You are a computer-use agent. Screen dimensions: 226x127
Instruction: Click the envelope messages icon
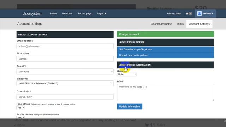(x=187, y=14)
